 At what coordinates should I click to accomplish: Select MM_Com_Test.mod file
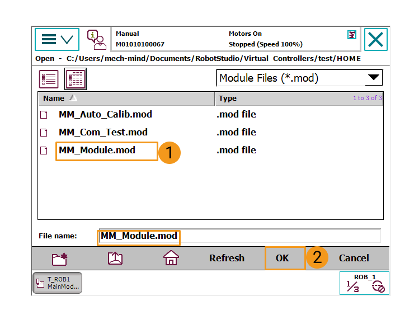103,132
